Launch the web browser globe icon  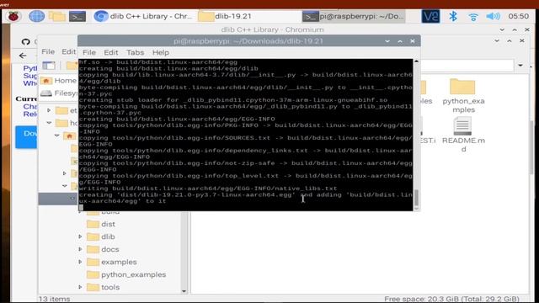36,16
